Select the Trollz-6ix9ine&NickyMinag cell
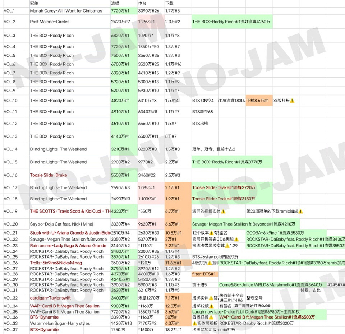Viewport: 345px width, 334px height. tap(70, 263)
